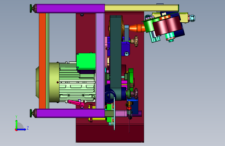
Task: Click the green Y axis arrow
Action: click(x=17, y=124)
